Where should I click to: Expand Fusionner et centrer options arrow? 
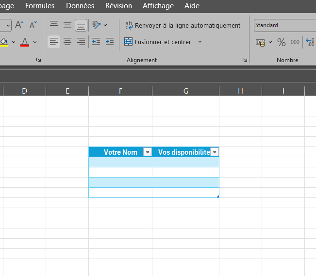coord(200,42)
